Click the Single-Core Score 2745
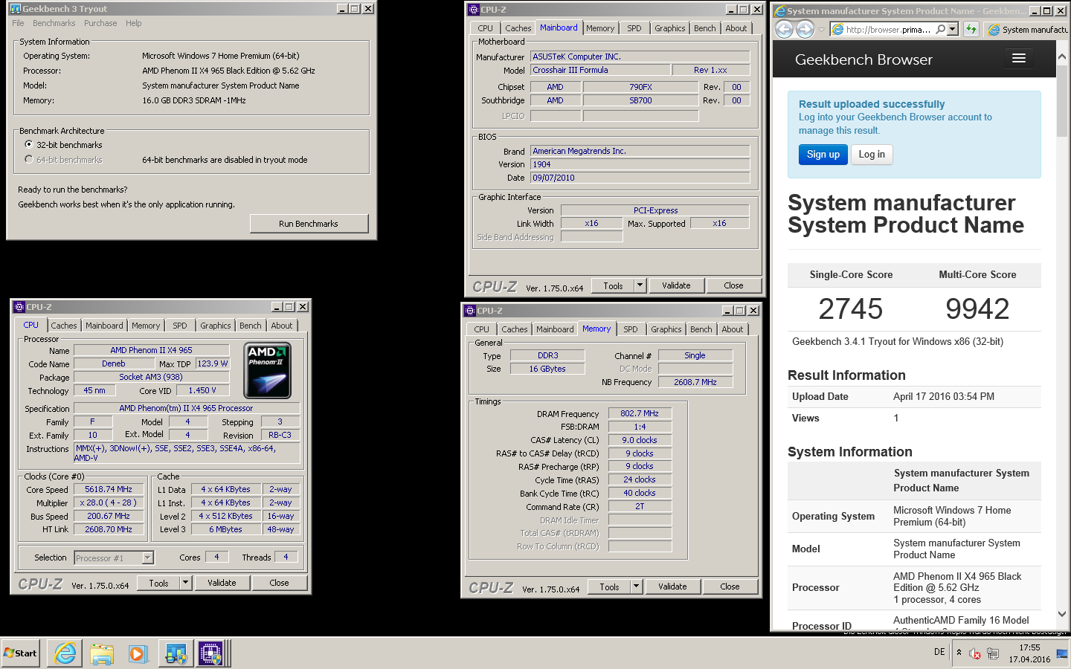The image size is (1071, 669). pyautogui.click(x=851, y=308)
